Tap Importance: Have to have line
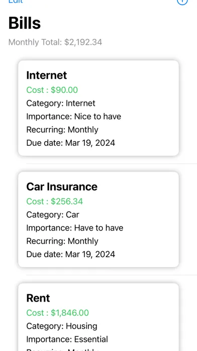The width and height of the screenshot is (197, 351). pyautogui.click(x=75, y=228)
